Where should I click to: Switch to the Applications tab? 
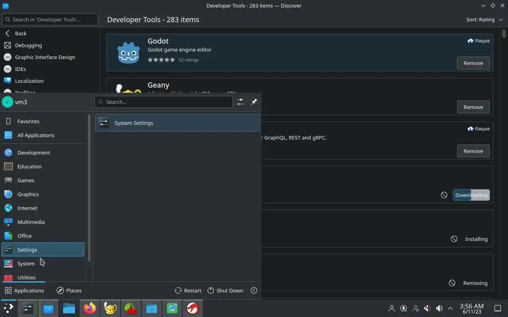tap(24, 290)
